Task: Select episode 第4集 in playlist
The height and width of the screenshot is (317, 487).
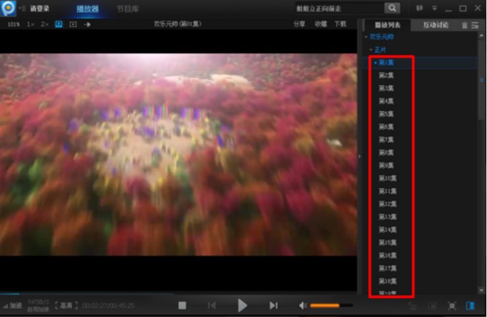Action: (x=386, y=101)
